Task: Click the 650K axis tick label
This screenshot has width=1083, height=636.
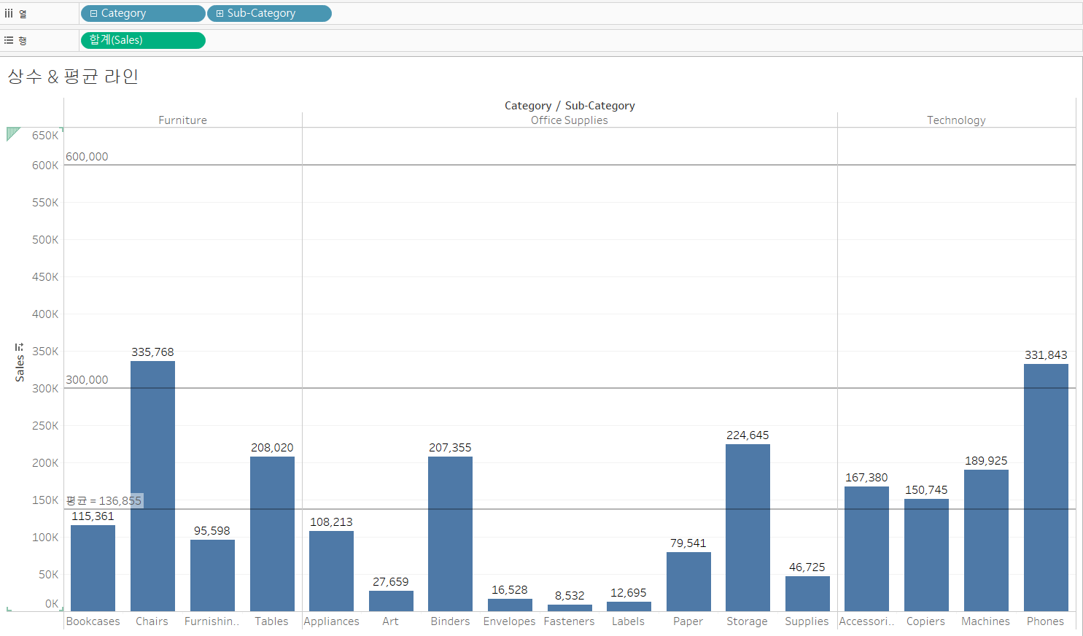Action: (45, 136)
